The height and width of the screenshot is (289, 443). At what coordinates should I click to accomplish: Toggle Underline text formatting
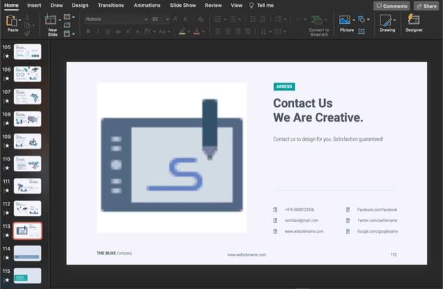click(x=108, y=32)
